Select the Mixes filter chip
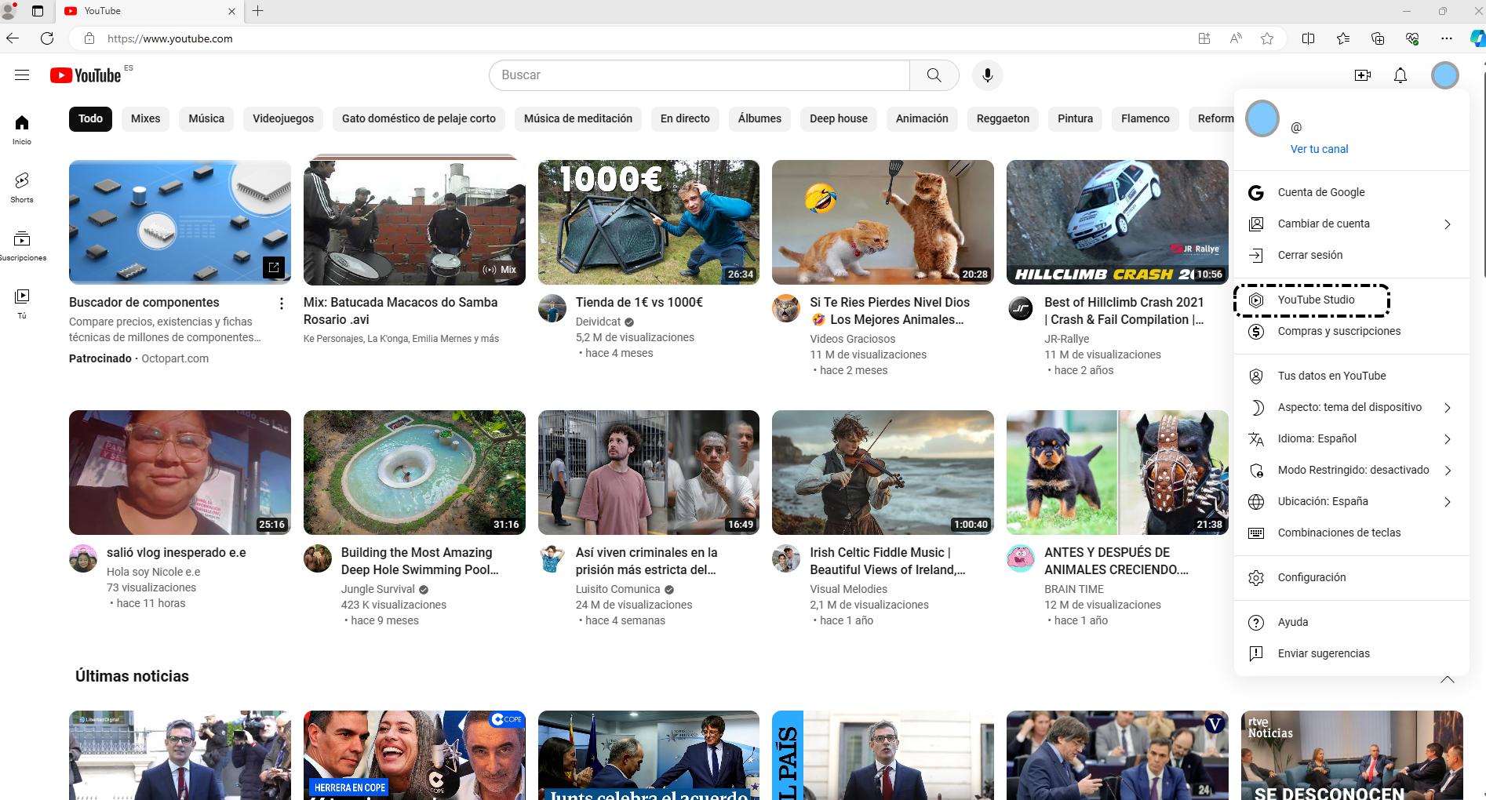 click(x=145, y=118)
